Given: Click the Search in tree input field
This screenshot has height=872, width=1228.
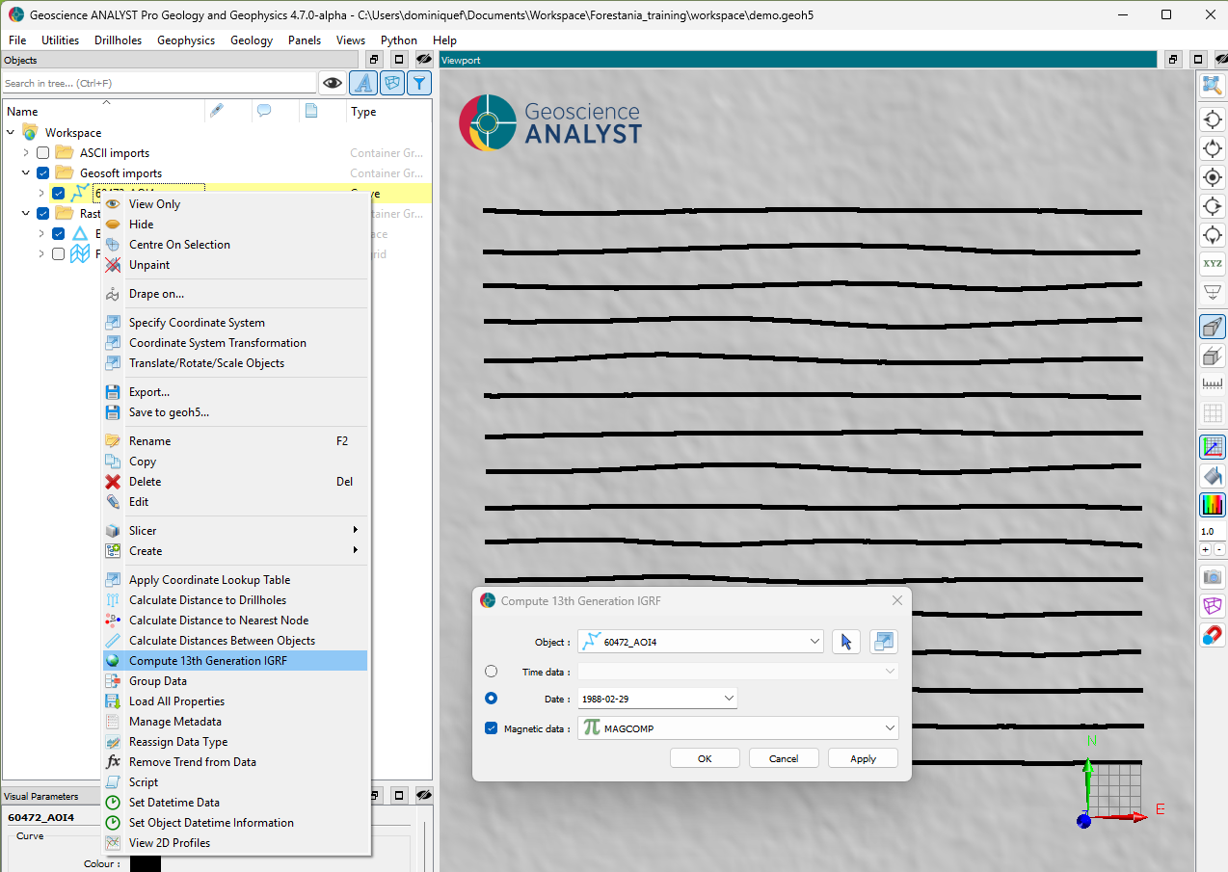Looking at the screenshot, I should pos(158,84).
